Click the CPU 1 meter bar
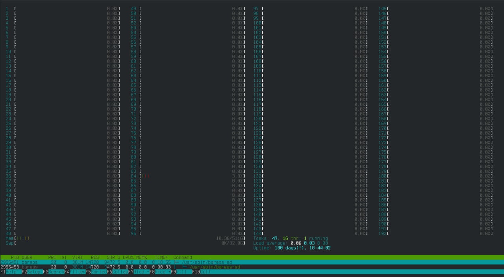This screenshot has width=504, height=277. (63, 8)
